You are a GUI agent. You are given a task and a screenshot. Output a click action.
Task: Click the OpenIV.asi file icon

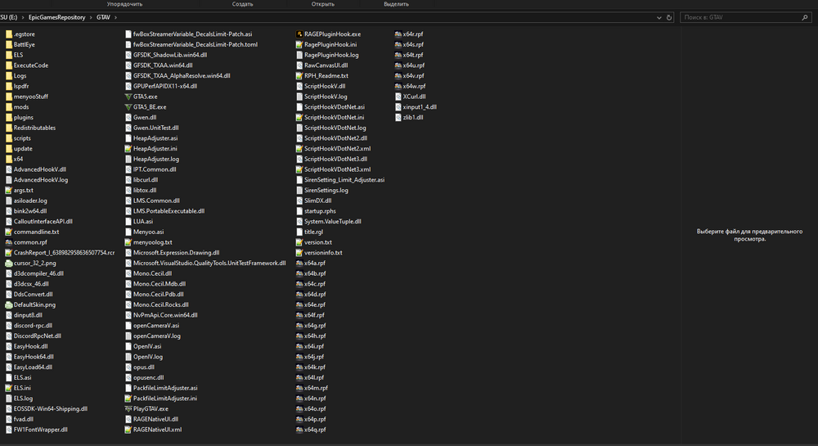(128, 346)
